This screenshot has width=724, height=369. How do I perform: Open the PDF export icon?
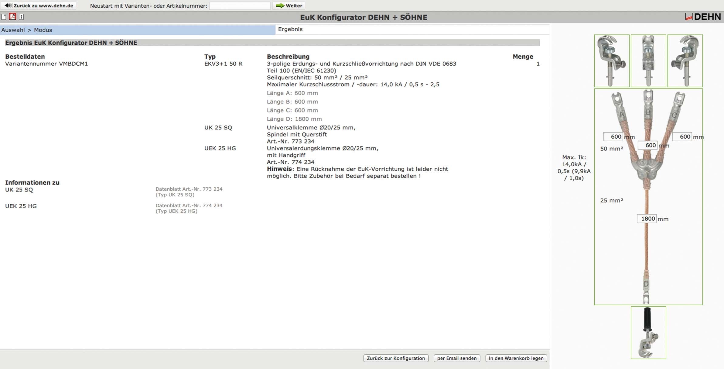tap(12, 17)
